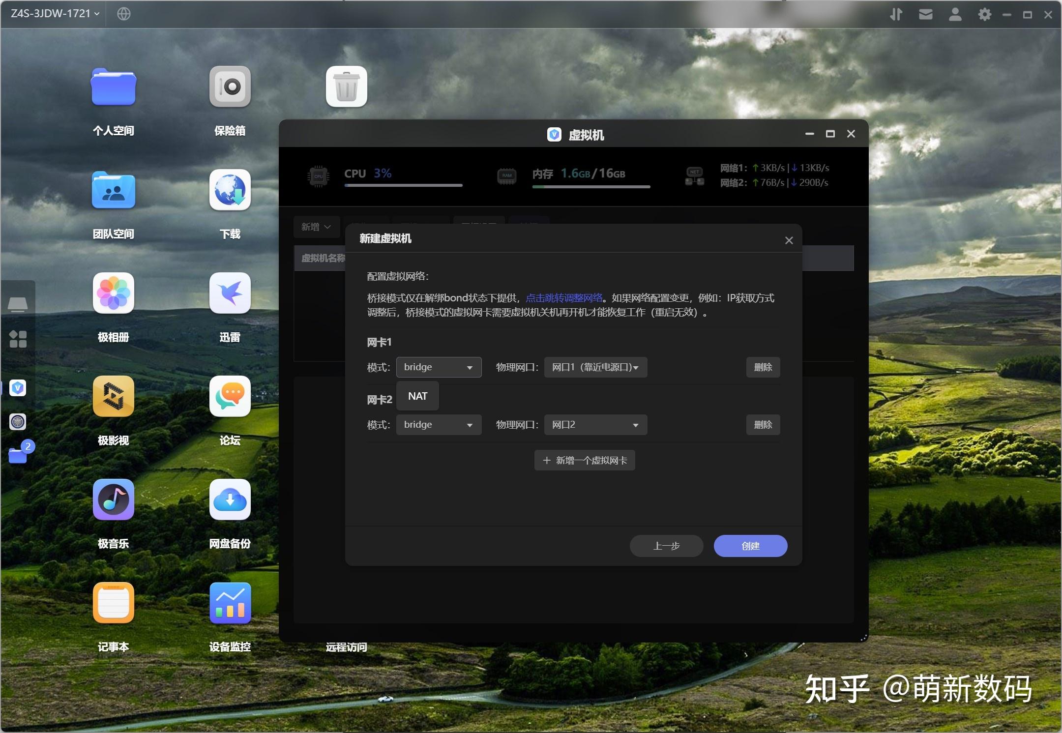
Task: Open the 保险箱 vault app
Action: pos(229,87)
